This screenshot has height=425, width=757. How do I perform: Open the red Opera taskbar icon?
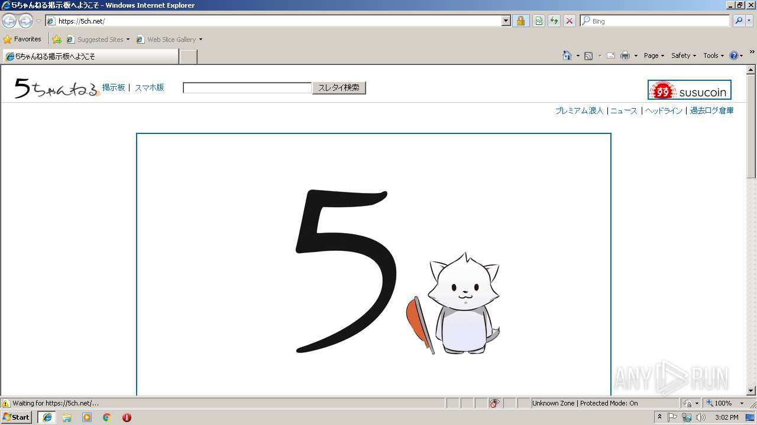point(127,417)
